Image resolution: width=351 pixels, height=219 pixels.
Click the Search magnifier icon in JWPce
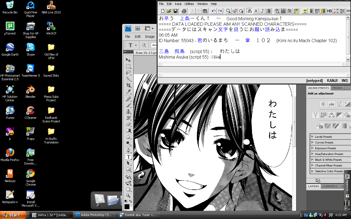tap(228, 11)
